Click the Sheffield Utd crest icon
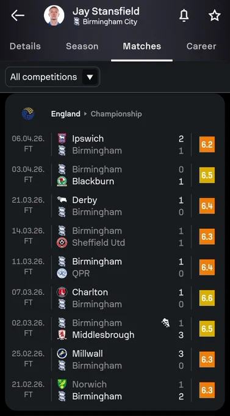Screen dimensions: 230x416 click(x=62, y=243)
